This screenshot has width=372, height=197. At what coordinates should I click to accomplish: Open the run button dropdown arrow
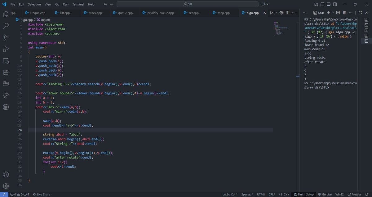276,13
